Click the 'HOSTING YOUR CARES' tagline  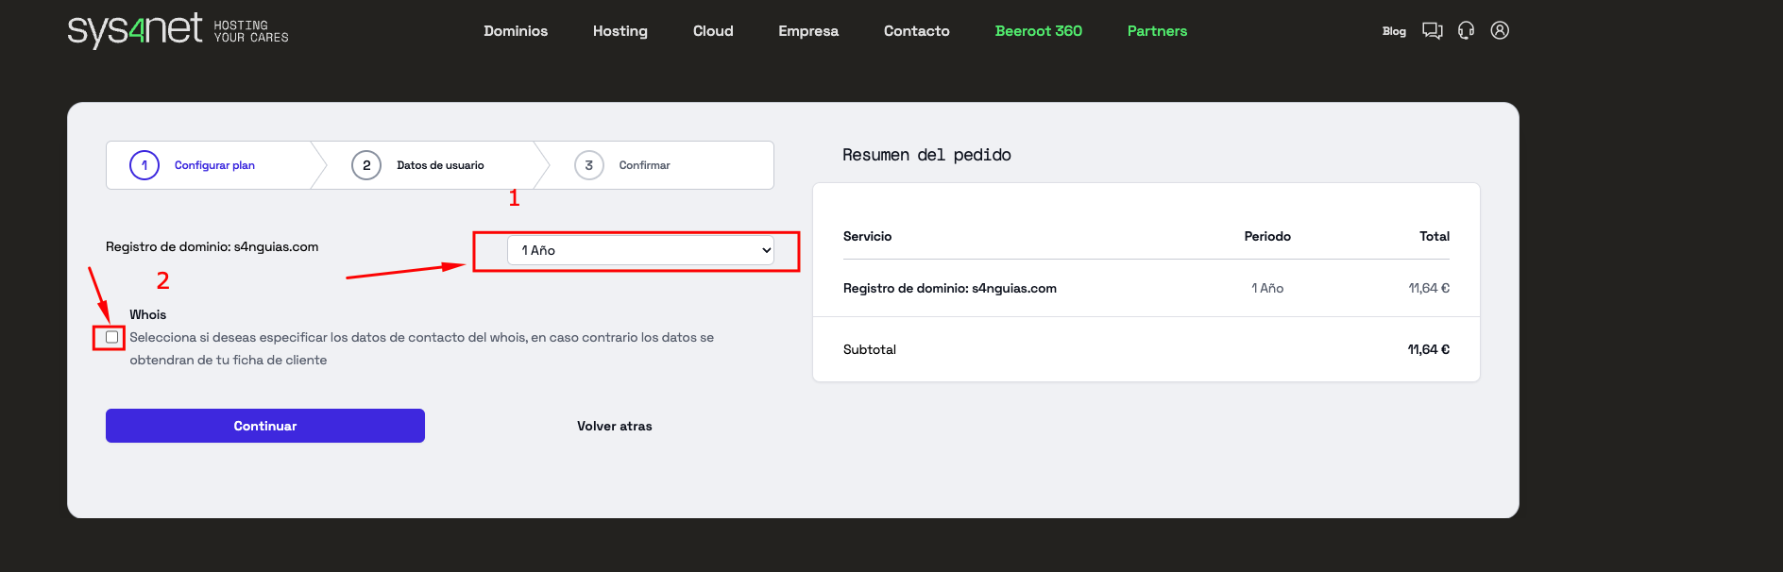251,31
